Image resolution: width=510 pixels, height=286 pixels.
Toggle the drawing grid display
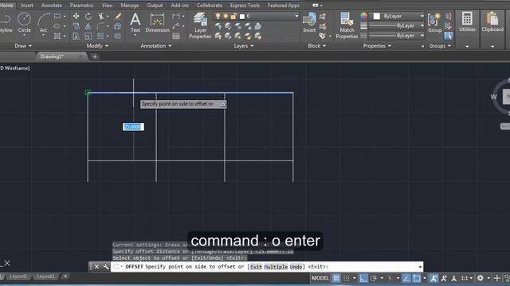[x=336, y=278]
